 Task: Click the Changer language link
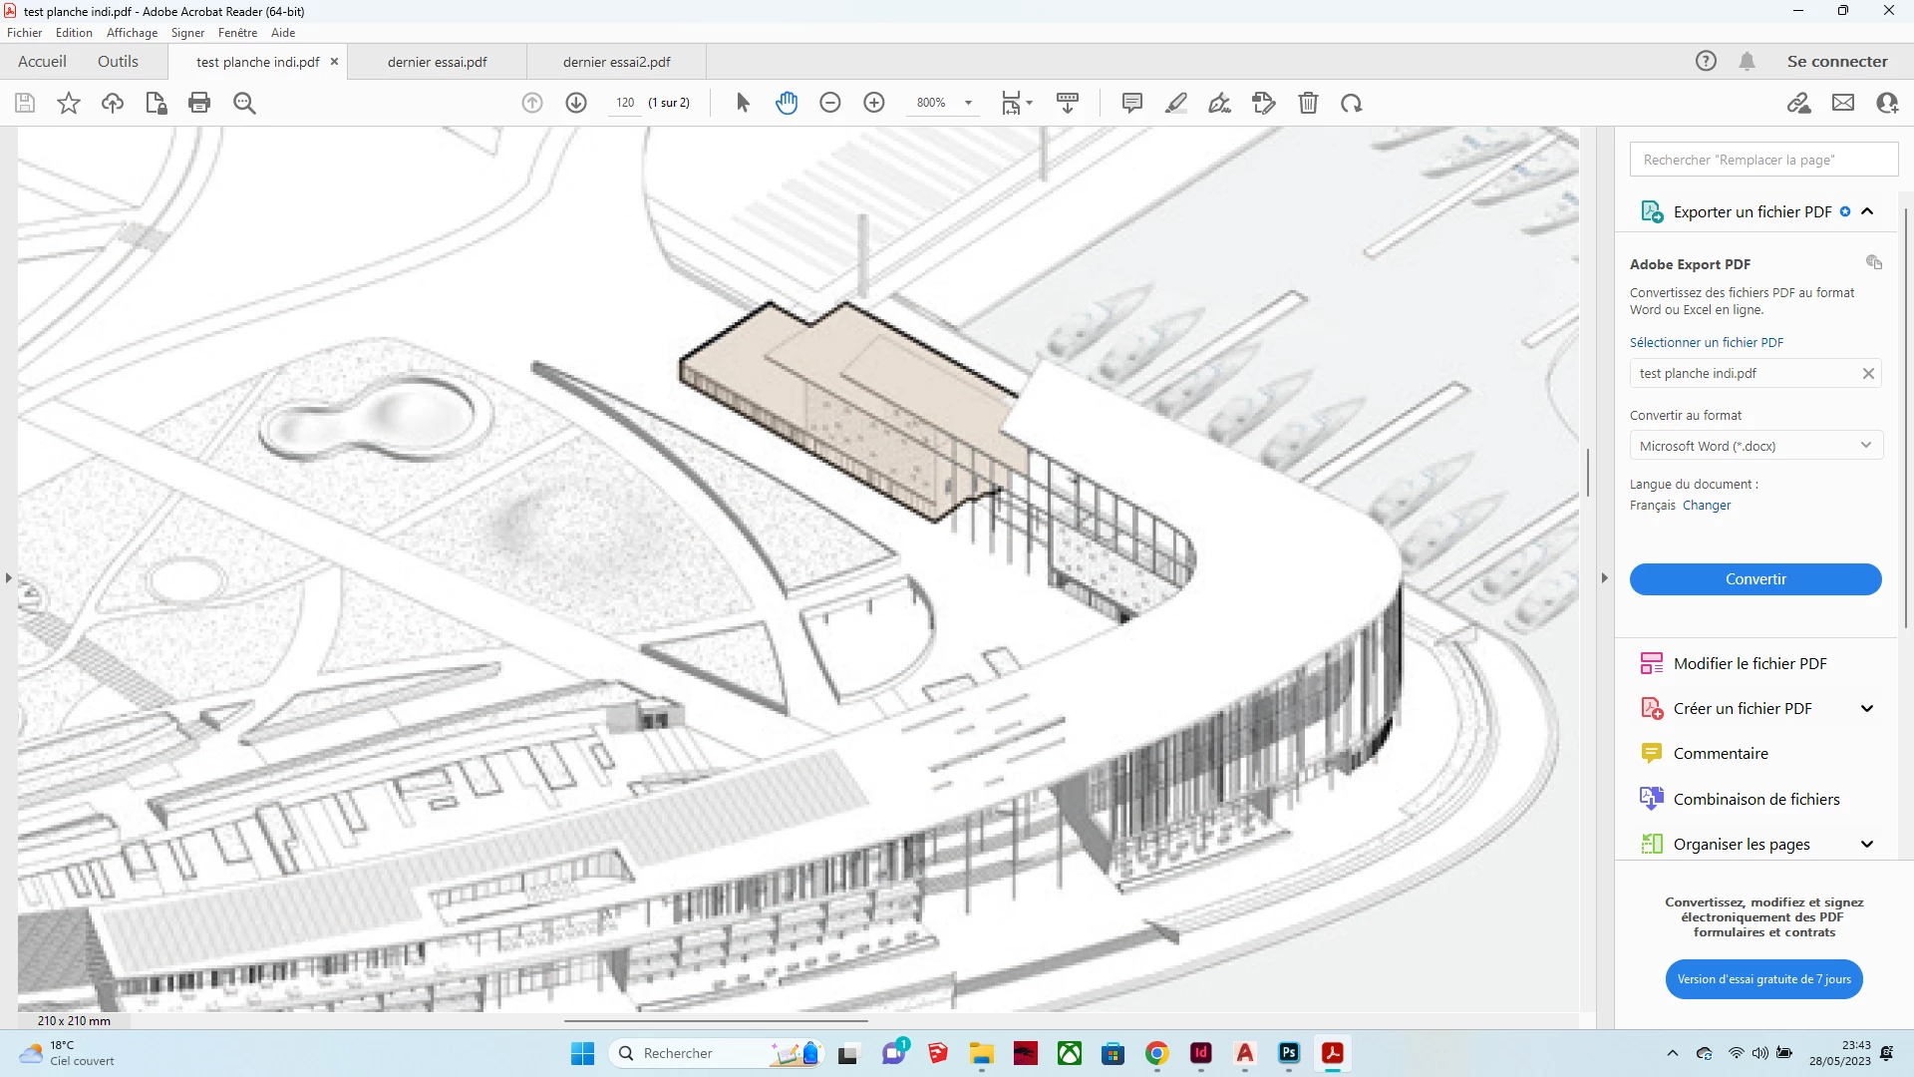point(1706,506)
